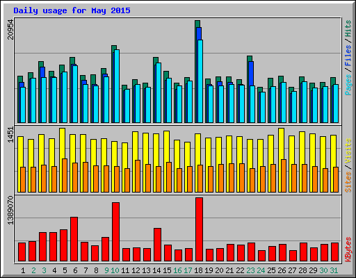Click day 15 on the x-axis
The width and height of the screenshot is (356, 278).
[x=167, y=270]
